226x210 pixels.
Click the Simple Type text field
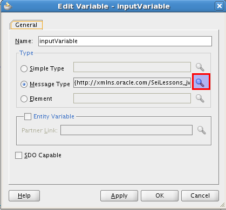132,67
